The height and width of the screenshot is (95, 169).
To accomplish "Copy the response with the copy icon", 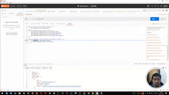I will point(163,68).
